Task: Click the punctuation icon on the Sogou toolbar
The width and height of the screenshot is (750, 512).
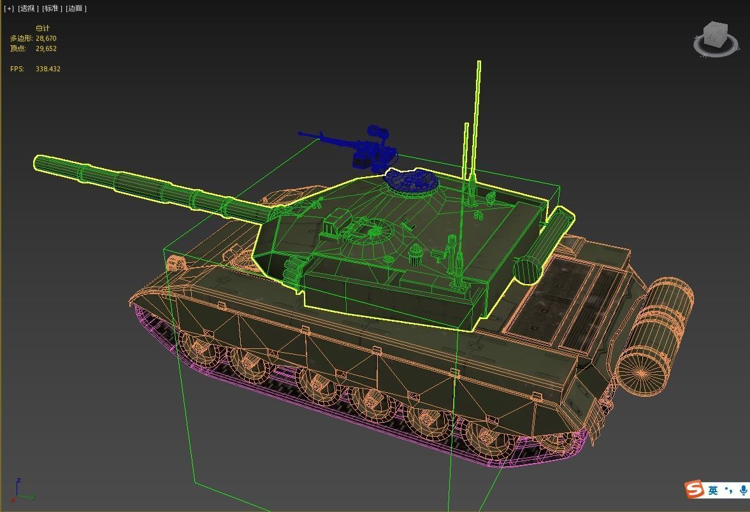Action: tap(730, 490)
